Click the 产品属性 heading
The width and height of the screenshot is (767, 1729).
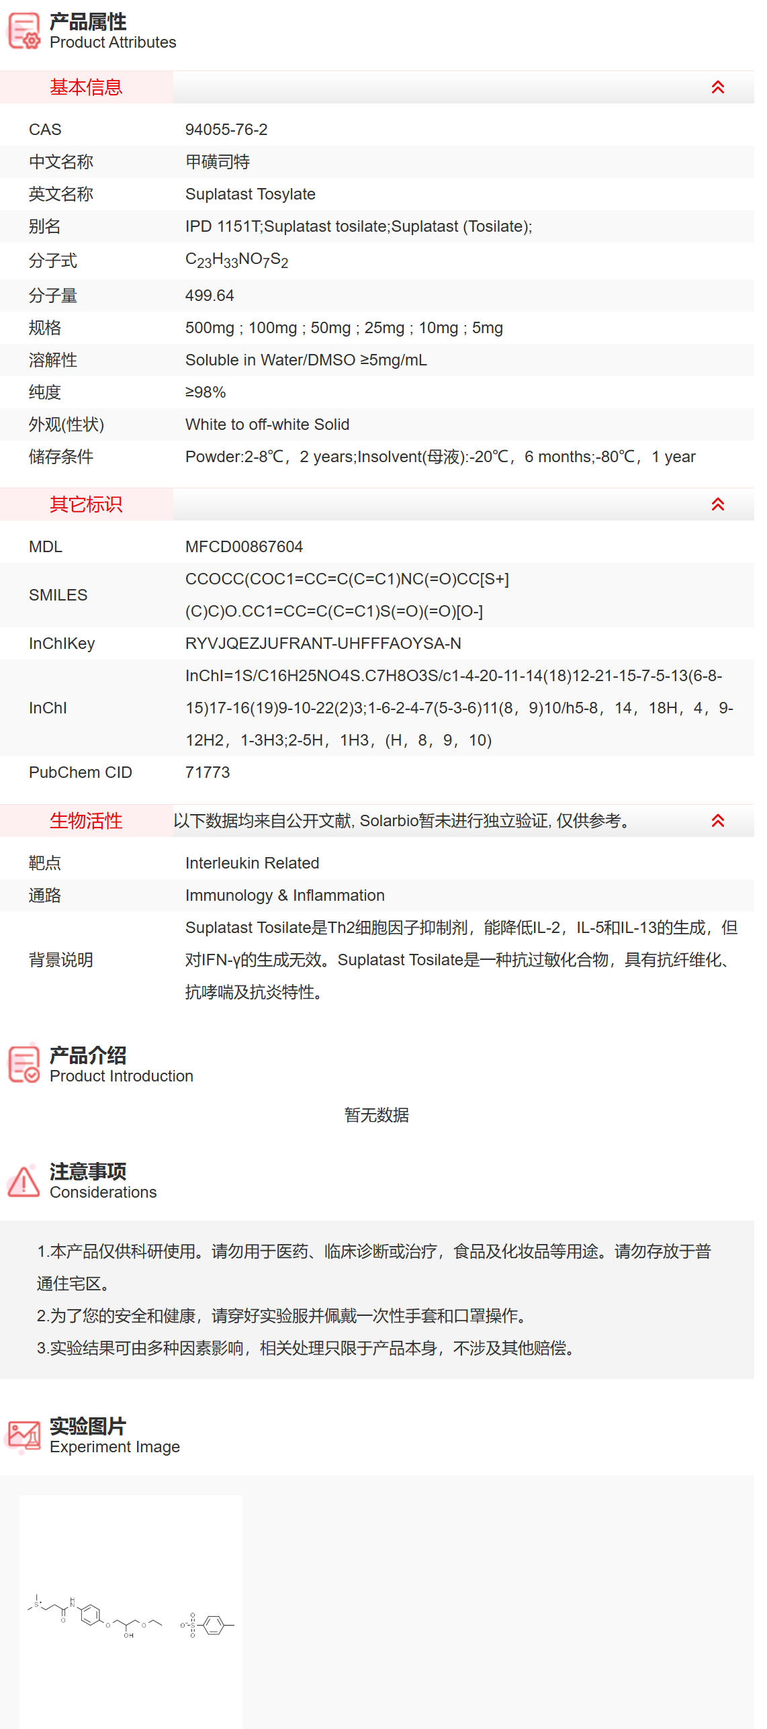tap(88, 21)
